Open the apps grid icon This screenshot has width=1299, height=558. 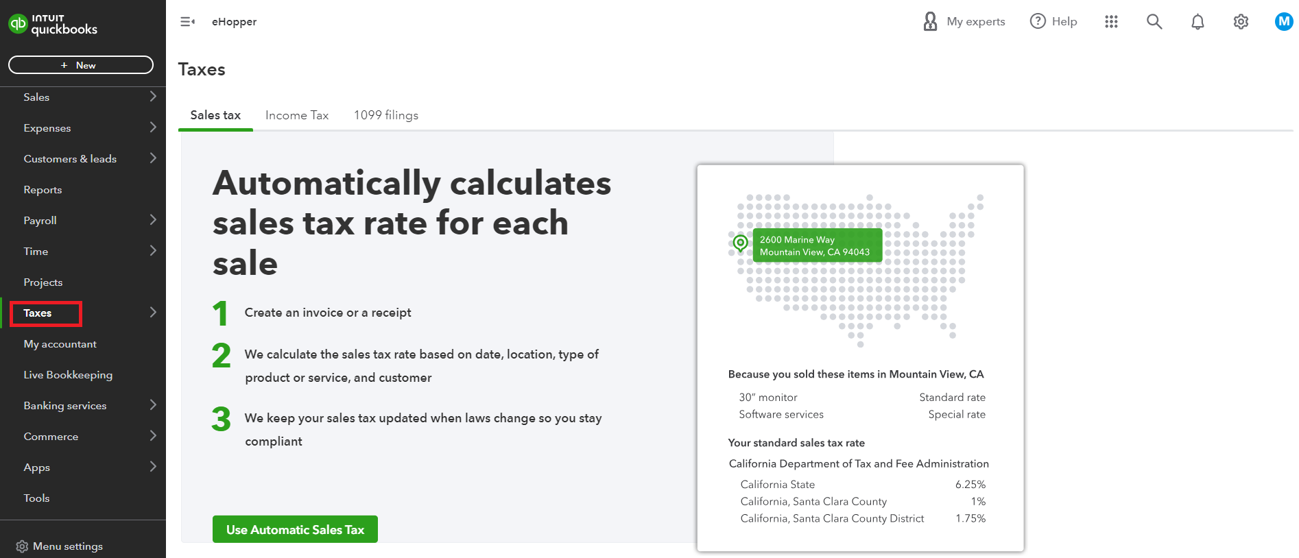coord(1111,22)
